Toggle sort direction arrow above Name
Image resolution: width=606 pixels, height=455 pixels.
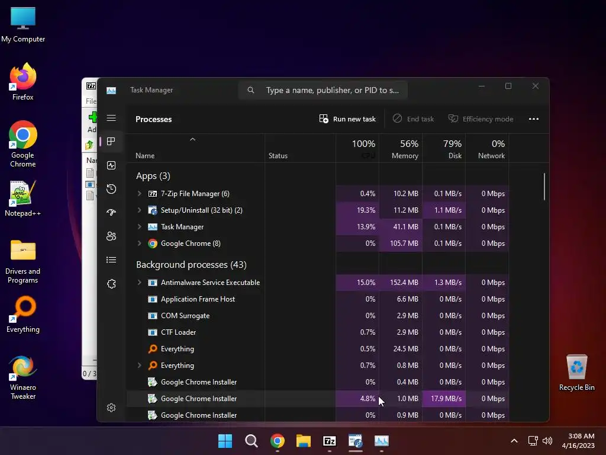(x=192, y=139)
